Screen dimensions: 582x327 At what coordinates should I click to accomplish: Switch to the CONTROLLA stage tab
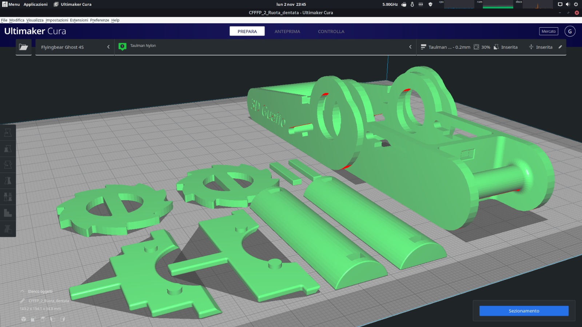331,31
